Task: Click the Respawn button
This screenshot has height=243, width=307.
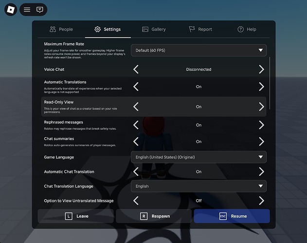Action: pos(154,216)
